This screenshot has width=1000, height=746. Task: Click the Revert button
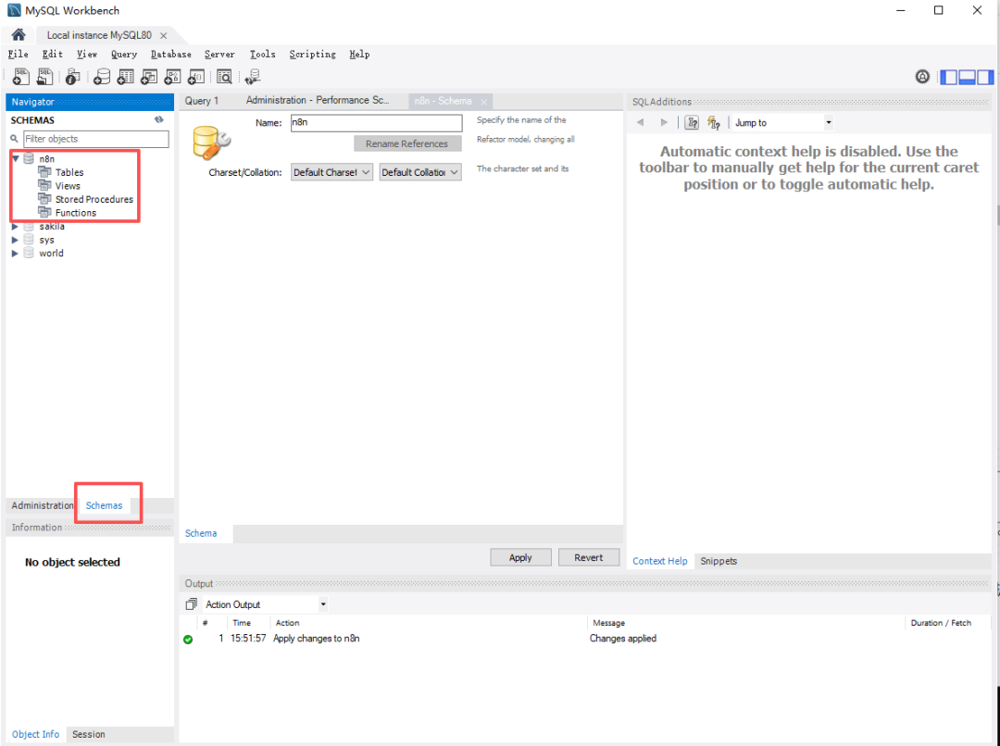[588, 557]
